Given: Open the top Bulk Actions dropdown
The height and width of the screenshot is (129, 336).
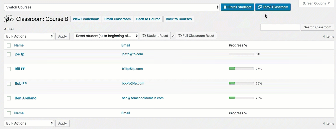Looking at the screenshot, I should coord(29,36).
